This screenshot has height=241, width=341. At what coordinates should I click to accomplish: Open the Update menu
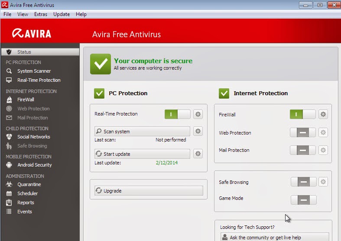click(x=62, y=14)
